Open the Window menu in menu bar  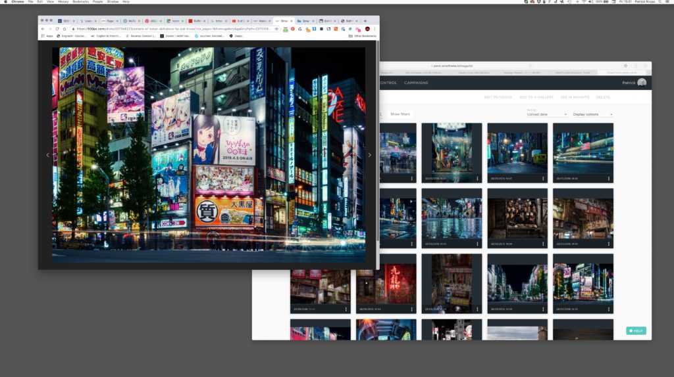(x=113, y=2)
